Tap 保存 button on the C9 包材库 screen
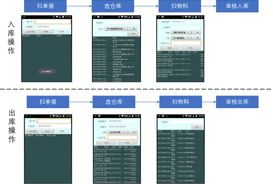The image size is (273, 184). 106,143
